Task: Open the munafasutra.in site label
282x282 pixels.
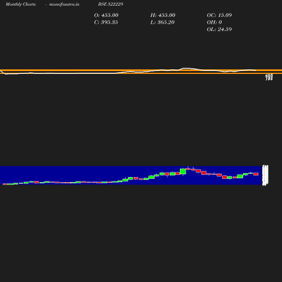Action: [x=64, y=4]
